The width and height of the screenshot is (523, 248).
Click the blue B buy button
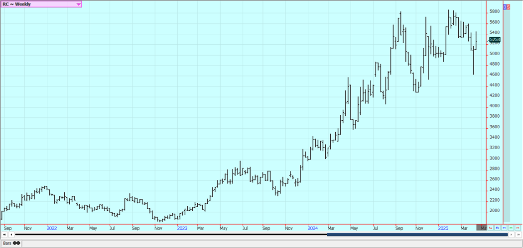coord(505,7)
